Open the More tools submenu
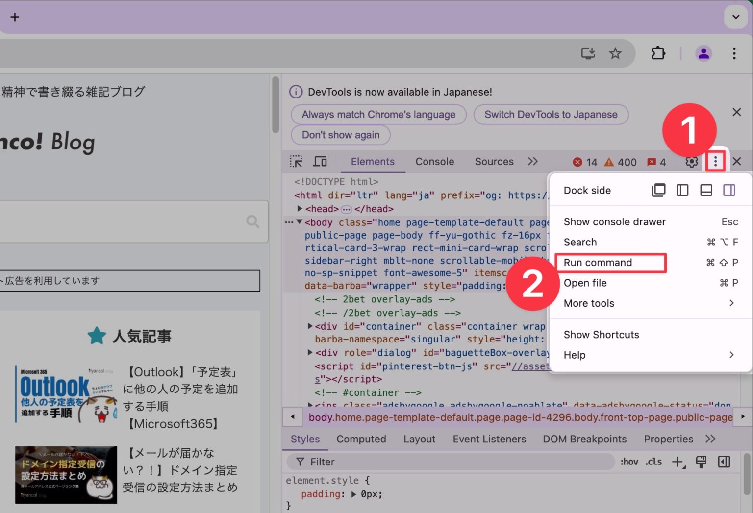Viewport: 753px width, 513px height. [x=589, y=303]
